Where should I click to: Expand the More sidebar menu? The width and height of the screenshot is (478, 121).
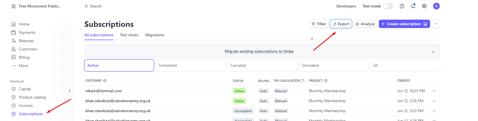[x=23, y=66]
